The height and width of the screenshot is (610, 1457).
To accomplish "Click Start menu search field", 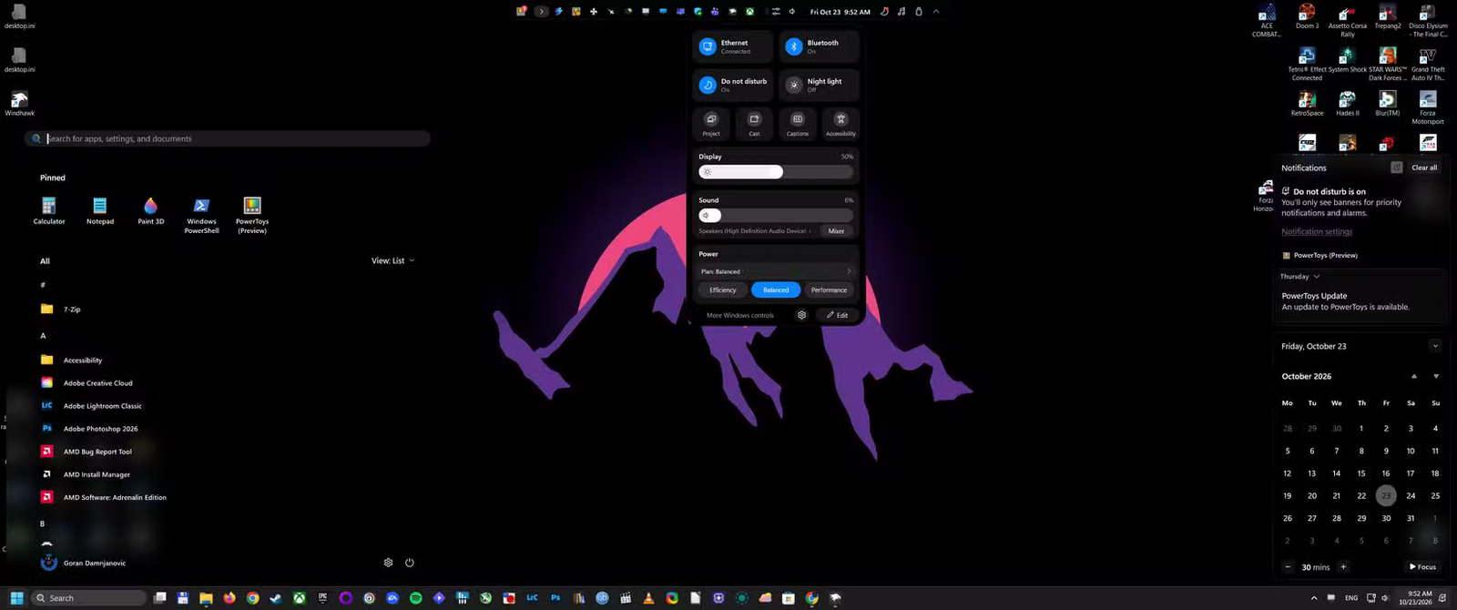I will point(228,138).
